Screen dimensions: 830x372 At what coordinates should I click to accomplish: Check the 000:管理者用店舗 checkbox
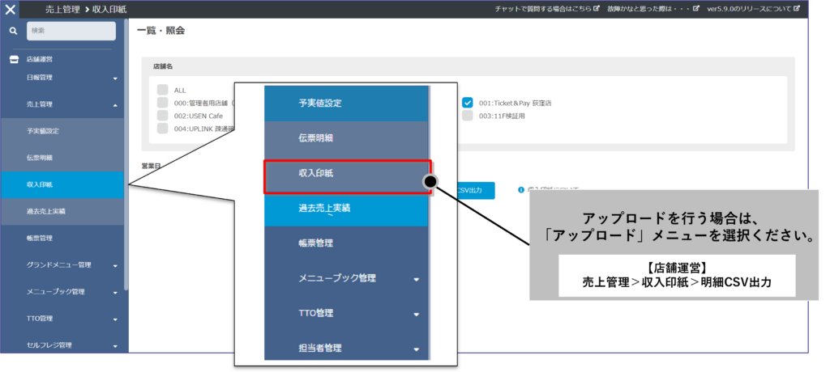click(162, 103)
